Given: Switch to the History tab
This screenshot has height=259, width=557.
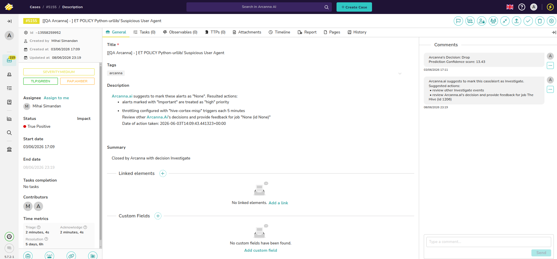Looking at the screenshot, I should pos(357,32).
